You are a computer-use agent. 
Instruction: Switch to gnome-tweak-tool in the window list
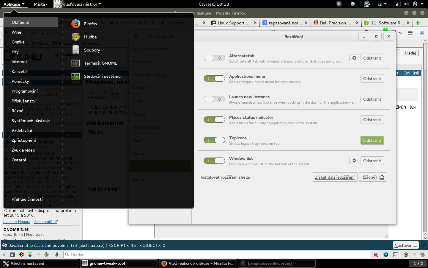[118, 263]
